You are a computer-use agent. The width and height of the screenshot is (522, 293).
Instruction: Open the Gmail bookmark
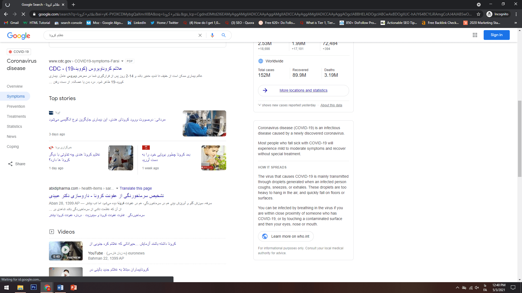tap(11, 23)
